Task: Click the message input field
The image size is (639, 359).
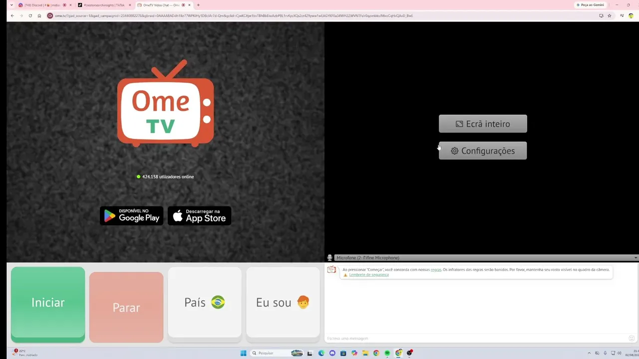Action: (x=477, y=339)
